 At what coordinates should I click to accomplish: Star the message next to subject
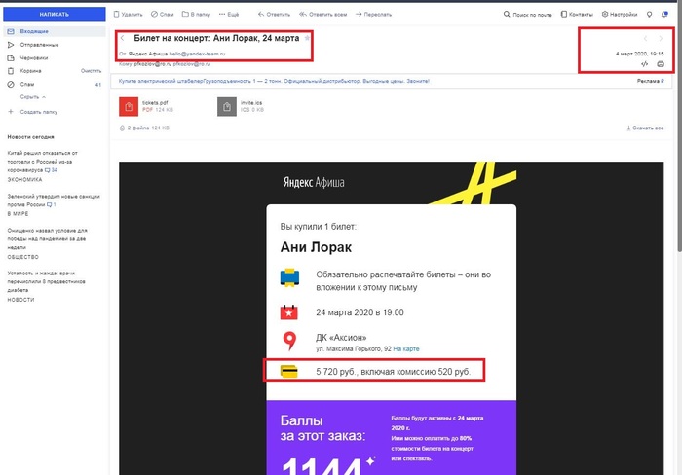click(x=307, y=38)
